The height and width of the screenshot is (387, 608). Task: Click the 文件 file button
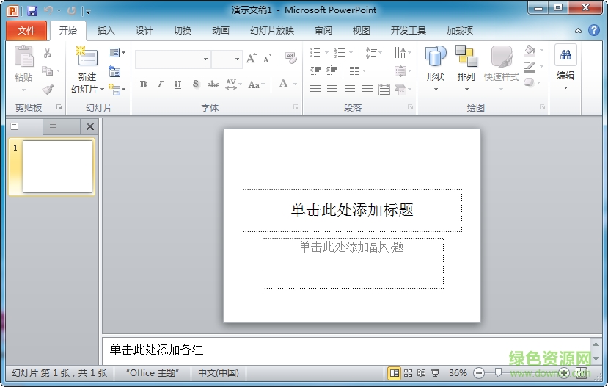[26, 31]
